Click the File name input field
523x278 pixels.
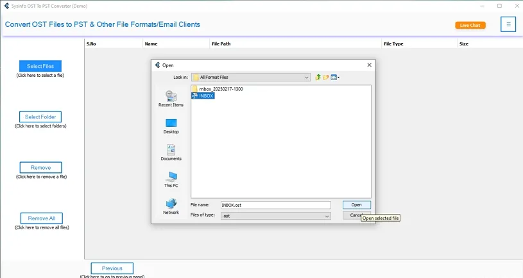pos(276,205)
